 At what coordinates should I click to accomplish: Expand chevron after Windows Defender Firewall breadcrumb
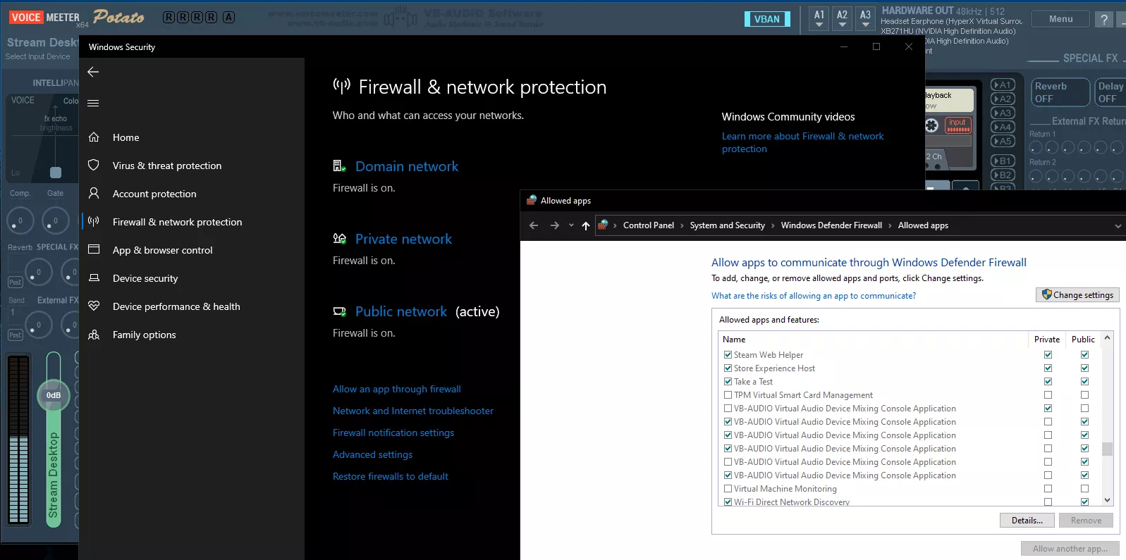890,225
